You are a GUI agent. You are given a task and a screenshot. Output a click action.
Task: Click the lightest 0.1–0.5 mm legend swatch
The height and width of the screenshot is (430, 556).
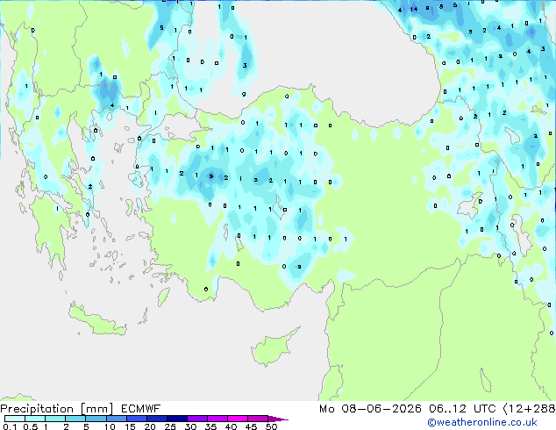pos(15,419)
